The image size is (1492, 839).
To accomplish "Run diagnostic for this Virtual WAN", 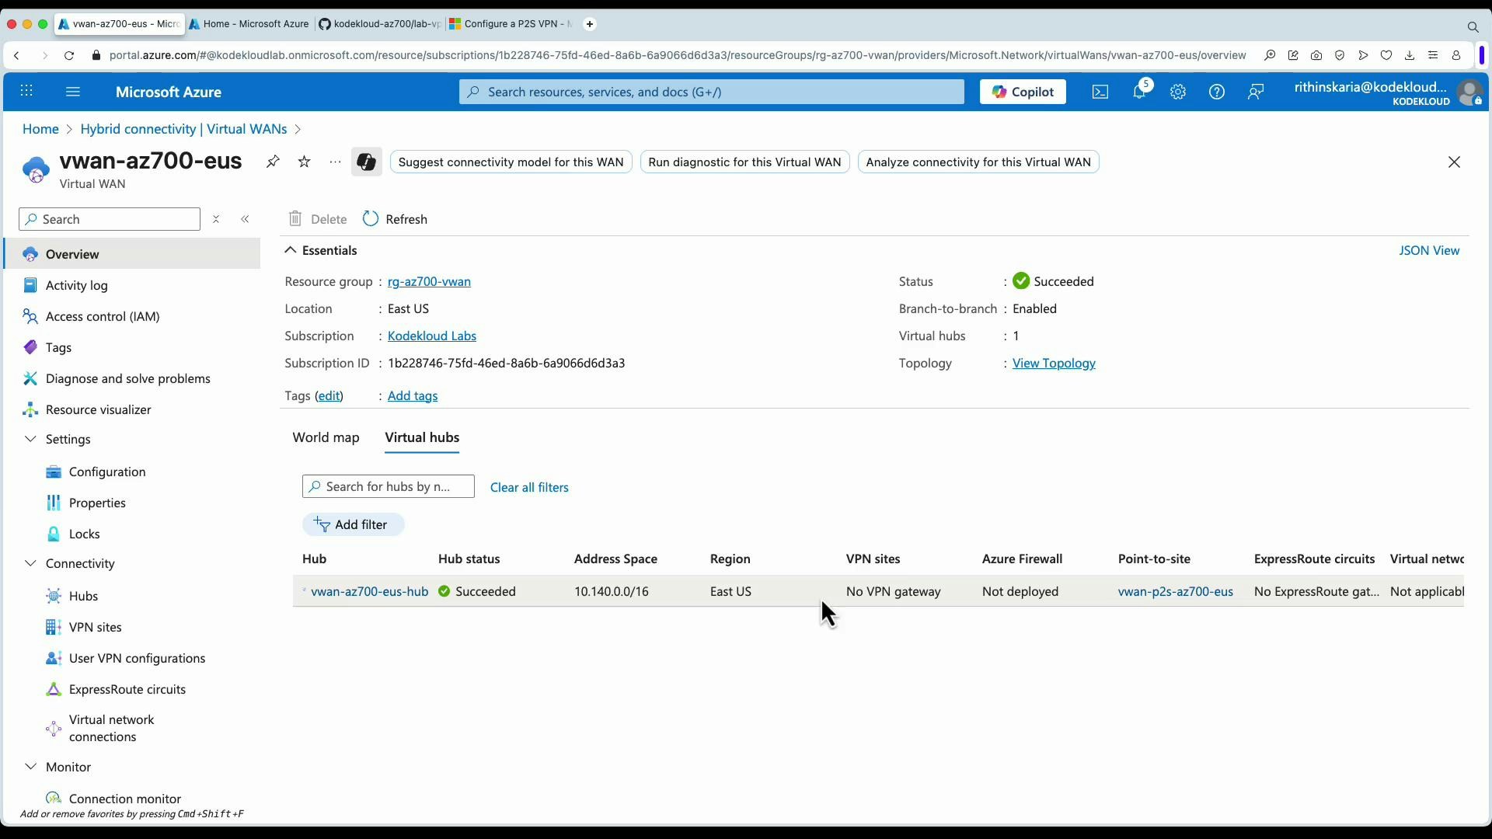I will (745, 162).
